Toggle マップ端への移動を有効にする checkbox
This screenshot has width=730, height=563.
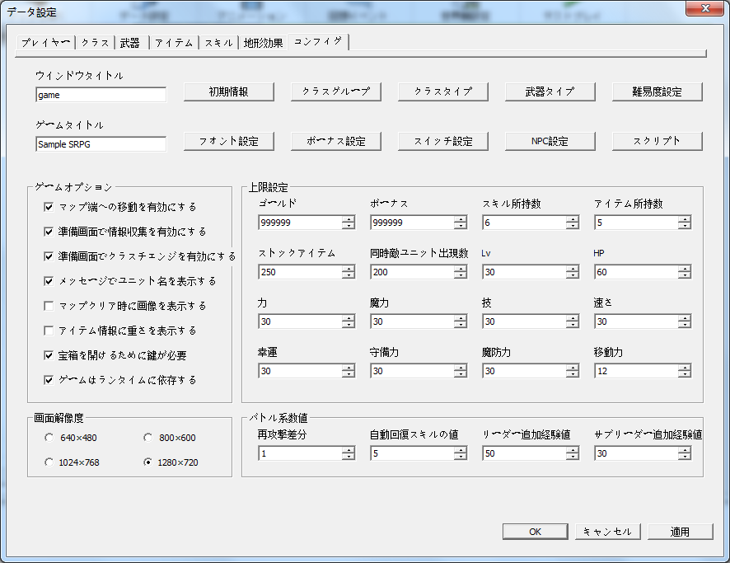click(x=49, y=207)
